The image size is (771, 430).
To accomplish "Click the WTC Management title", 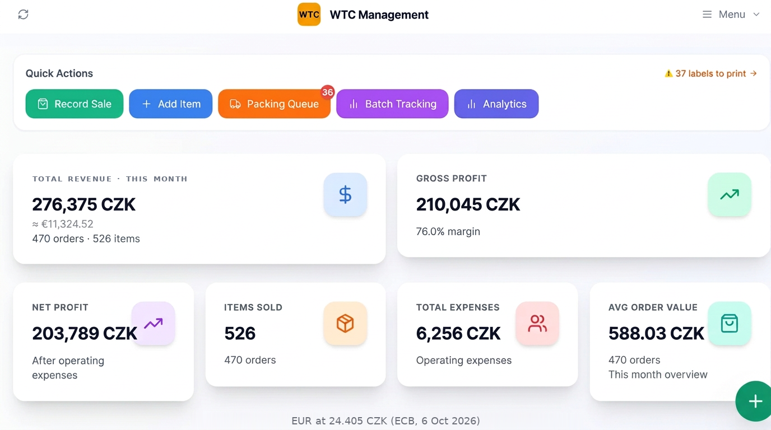I will (x=379, y=15).
